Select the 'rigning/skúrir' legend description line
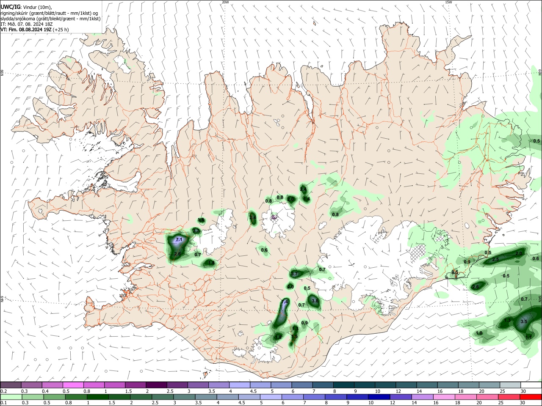Viewport: 542px width, 406px height. [x=49, y=13]
